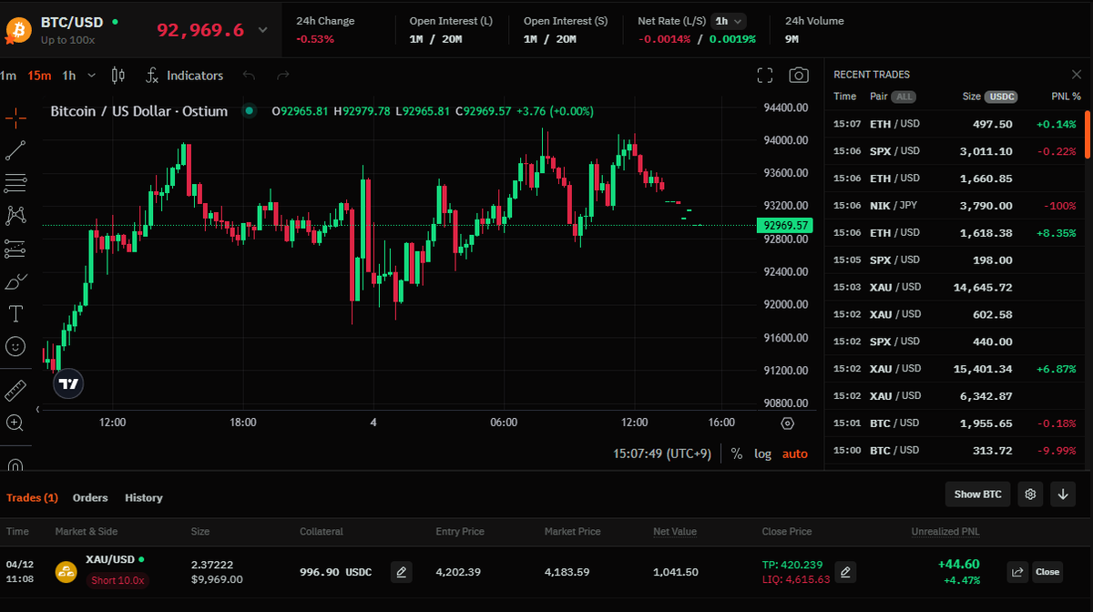This screenshot has width=1093, height=612.
Task: Toggle log scale on chart
Action: [762, 454]
